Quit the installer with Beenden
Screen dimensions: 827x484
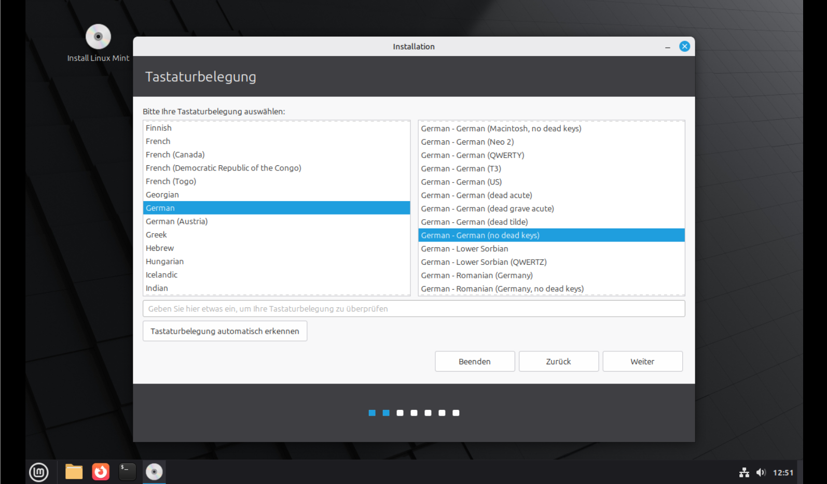tap(474, 362)
